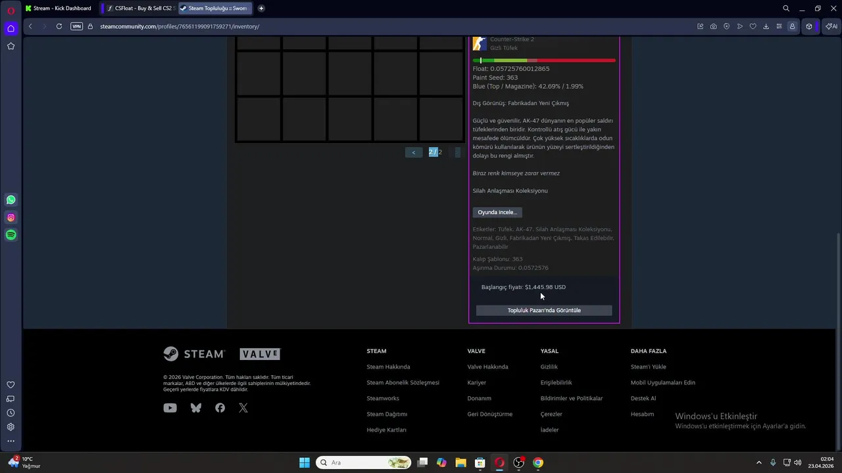Add page to favorites heart in toolbar
Image resolution: width=842 pixels, height=473 pixels.
tap(753, 26)
